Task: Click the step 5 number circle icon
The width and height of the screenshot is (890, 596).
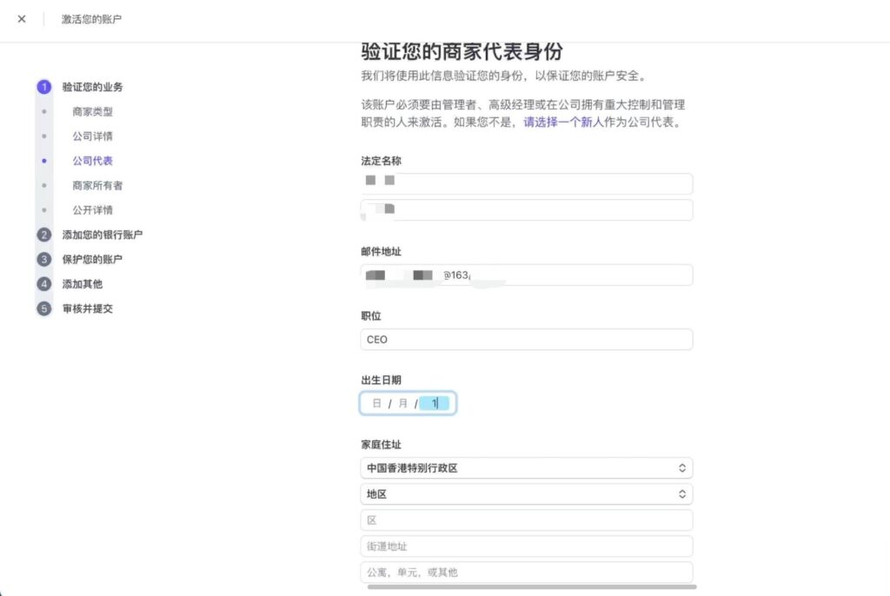Action: pos(44,308)
